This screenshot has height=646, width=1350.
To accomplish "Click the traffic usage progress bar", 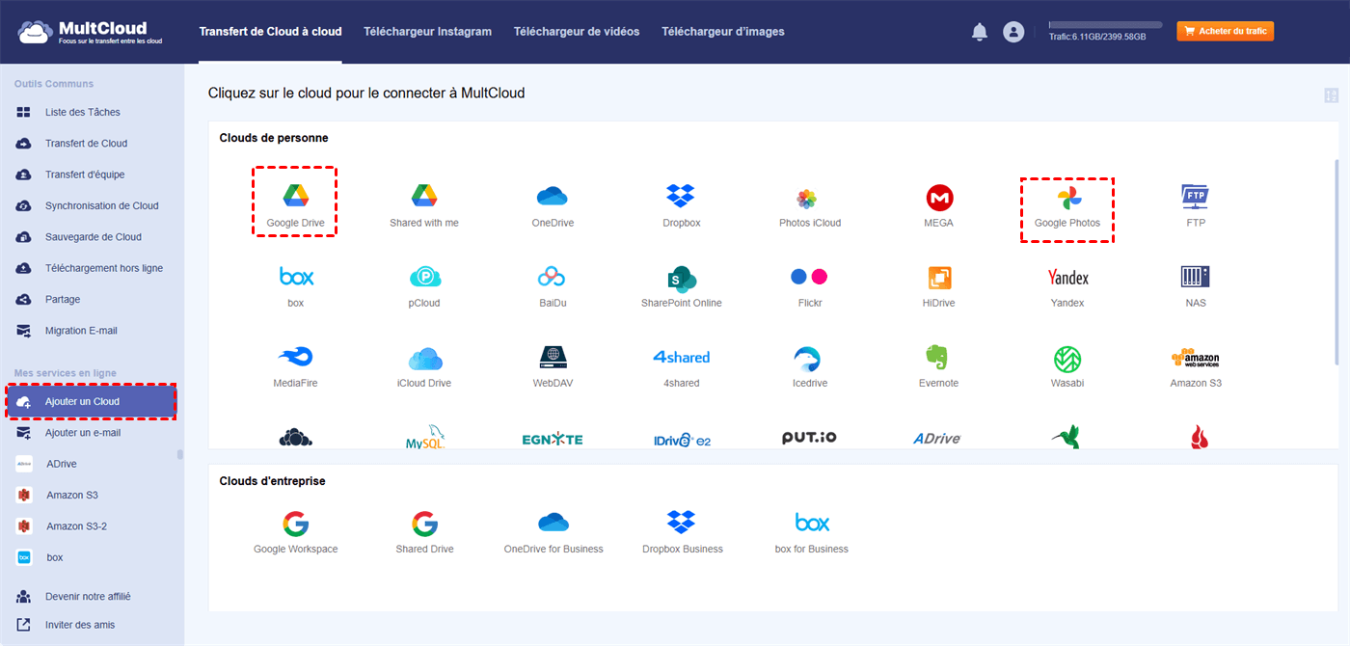I will (x=1105, y=25).
